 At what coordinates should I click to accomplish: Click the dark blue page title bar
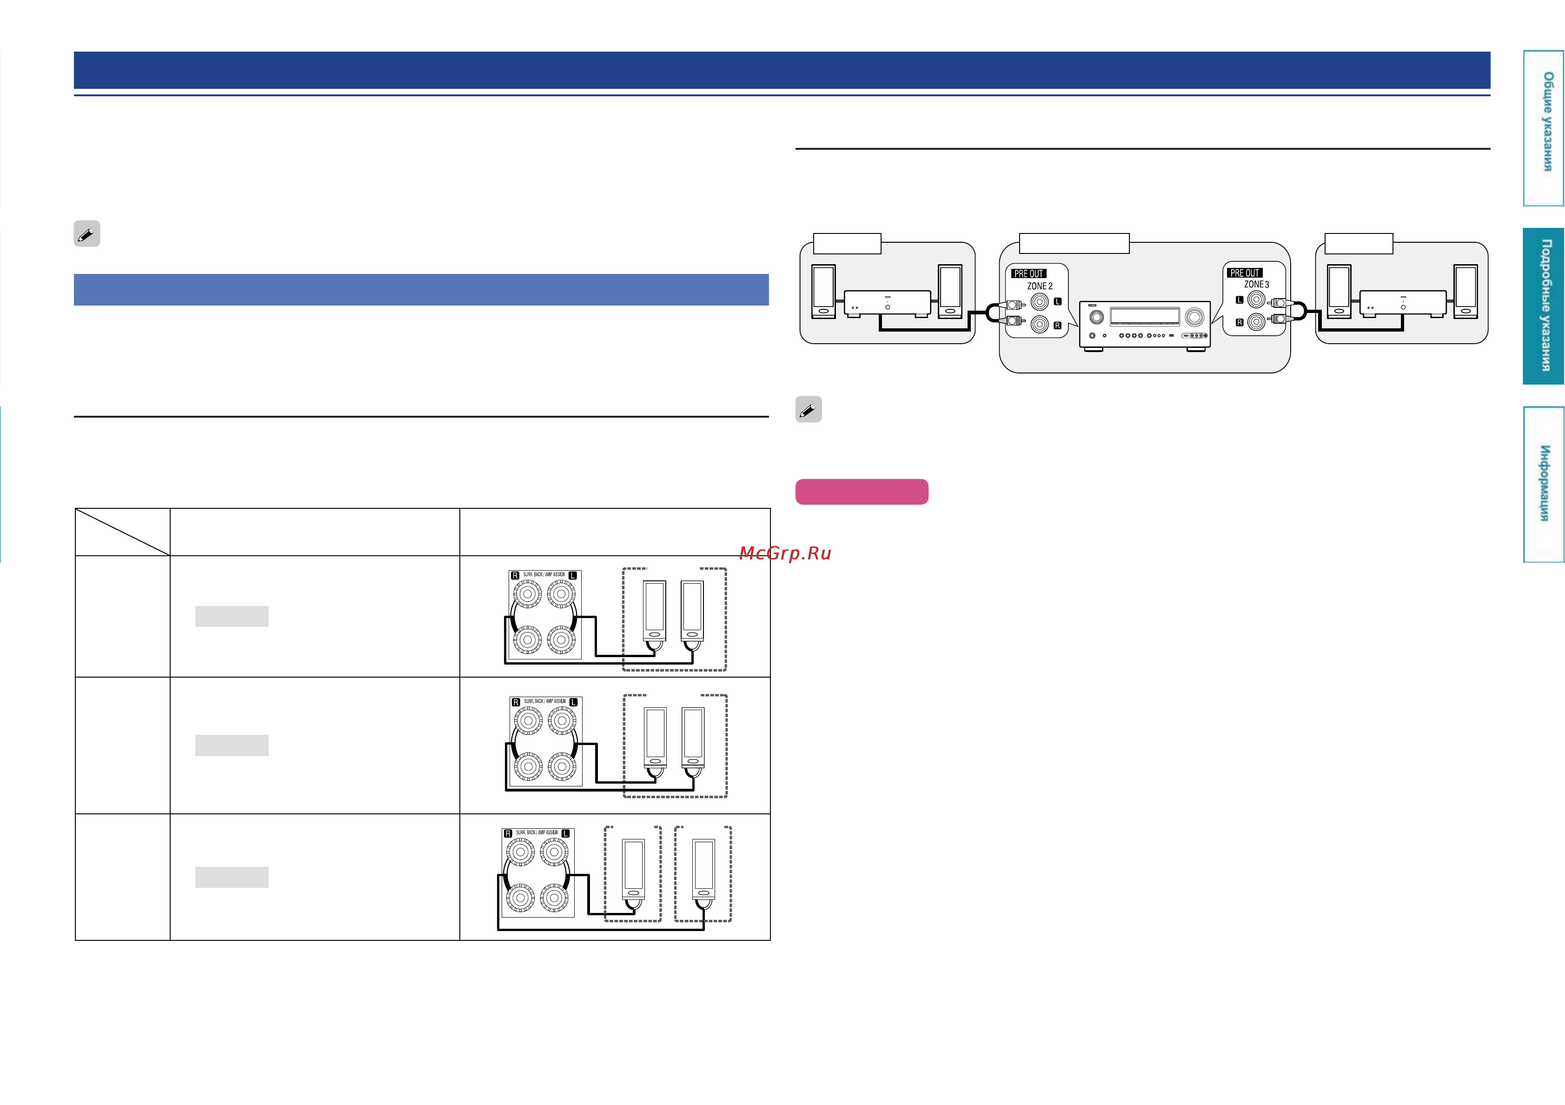(782, 70)
